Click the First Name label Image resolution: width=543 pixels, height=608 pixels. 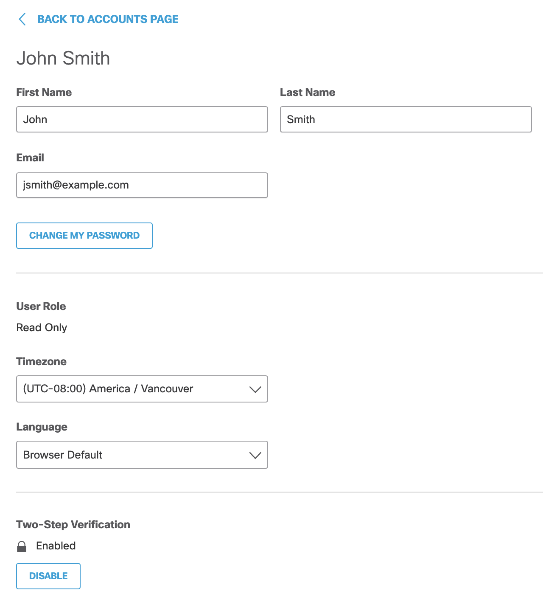click(44, 93)
